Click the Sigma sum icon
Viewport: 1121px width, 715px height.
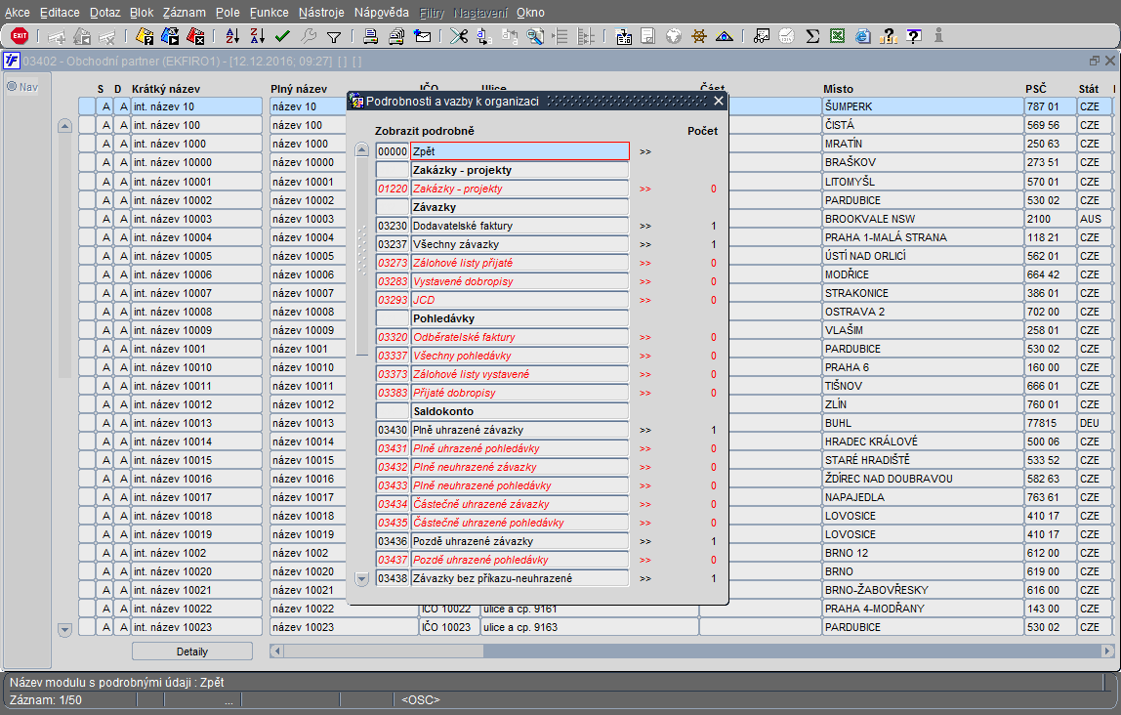click(812, 36)
